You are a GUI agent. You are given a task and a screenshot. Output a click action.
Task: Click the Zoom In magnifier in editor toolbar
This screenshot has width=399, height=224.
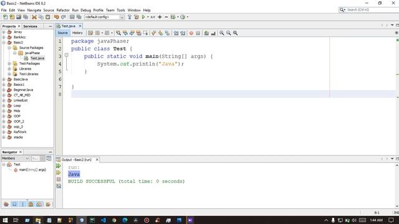(222, 33)
